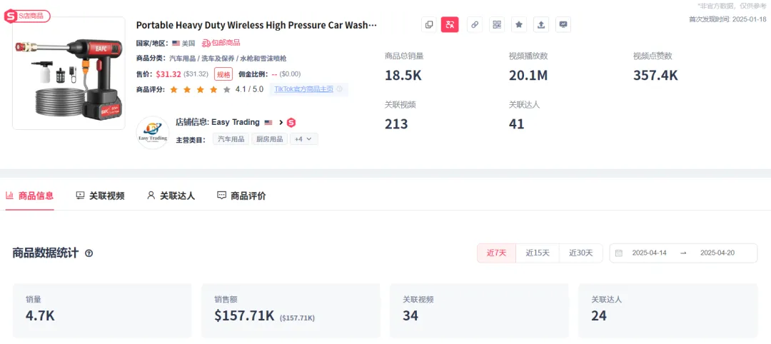Click chevron arrow after Easy Trading
This screenshot has height=344, width=771.
tap(281, 122)
